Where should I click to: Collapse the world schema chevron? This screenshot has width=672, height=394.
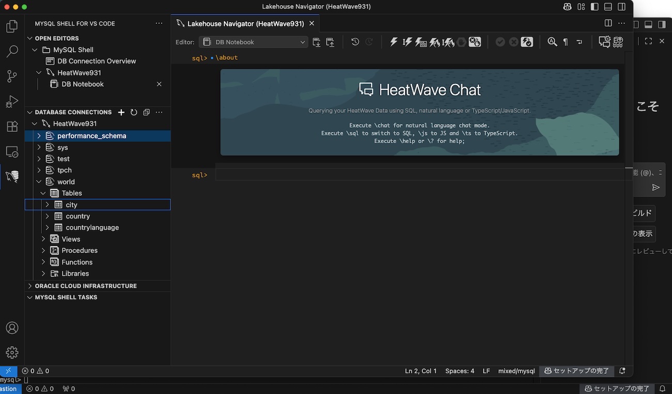pyautogui.click(x=39, y=181)
